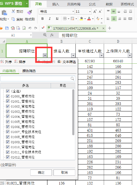Open the 文本筛选 text filter option
Screen dimensions: 137x185
click(67, 62)
